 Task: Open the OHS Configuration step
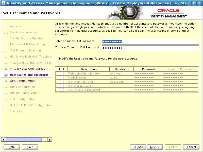point(23,81)
